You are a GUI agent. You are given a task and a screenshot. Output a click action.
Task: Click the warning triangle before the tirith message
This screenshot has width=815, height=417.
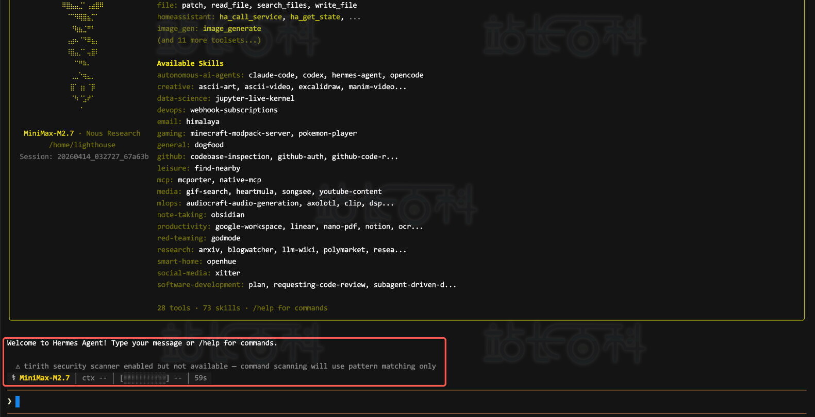click(18, 367)
